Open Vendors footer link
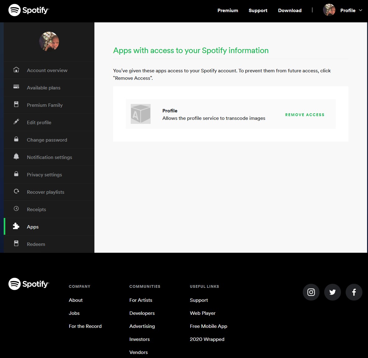The height and width of the screenshot is (358, 368). click(139, 352)
